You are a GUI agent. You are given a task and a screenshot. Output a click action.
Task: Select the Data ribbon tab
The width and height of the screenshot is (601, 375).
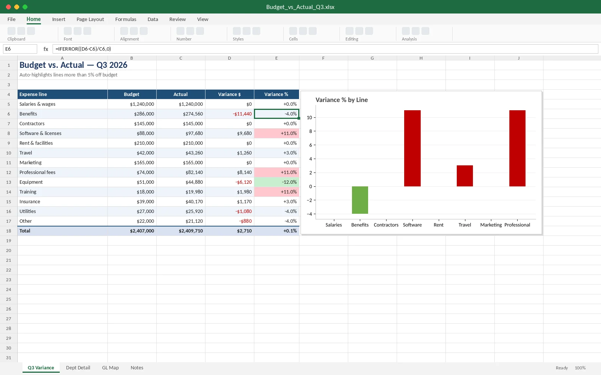coord(153,19)
